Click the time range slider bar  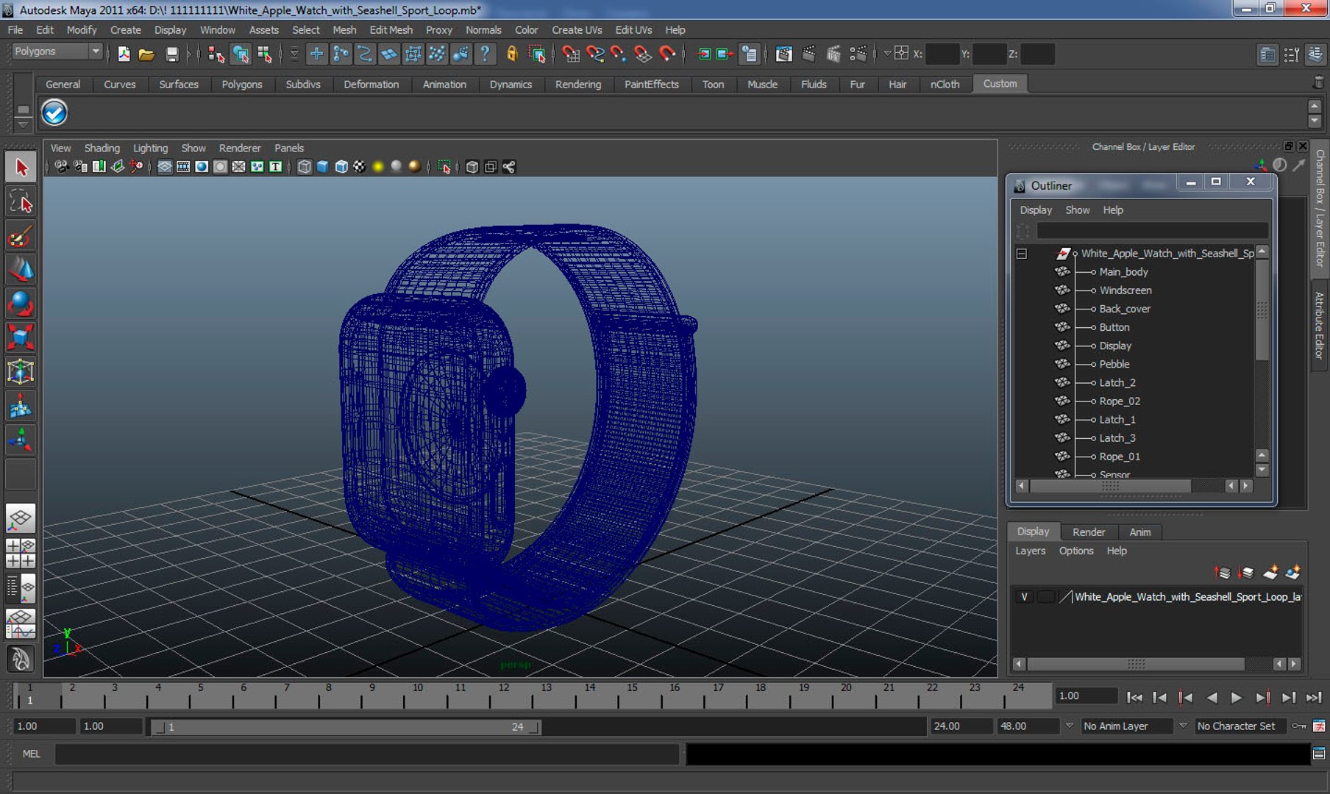click(346, 727)
